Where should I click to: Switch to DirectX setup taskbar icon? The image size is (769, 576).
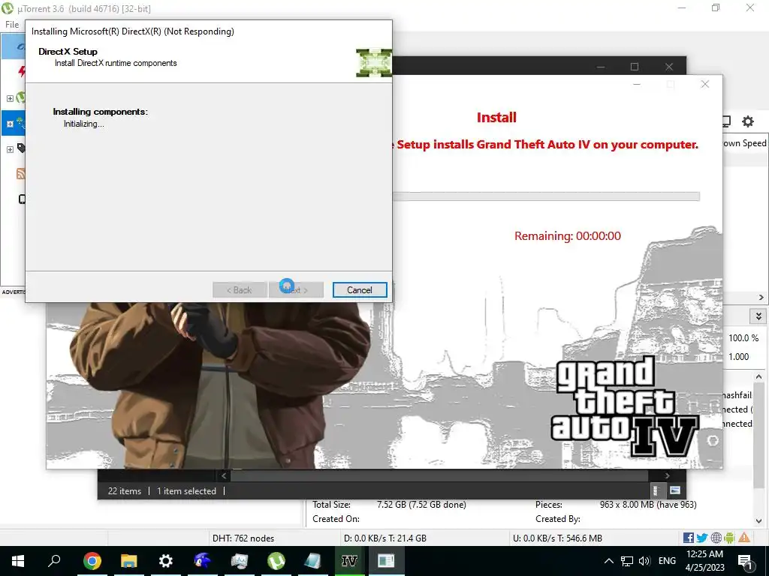point(386,561)
